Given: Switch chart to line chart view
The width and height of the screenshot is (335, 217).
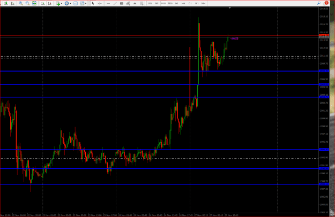Looking at the screenshot, I should pyautogui.click(x=13, y=3).
